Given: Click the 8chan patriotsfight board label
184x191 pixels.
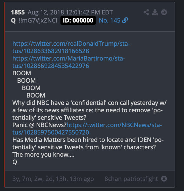Looking at the screenshot, I should [x=131, y=179].
